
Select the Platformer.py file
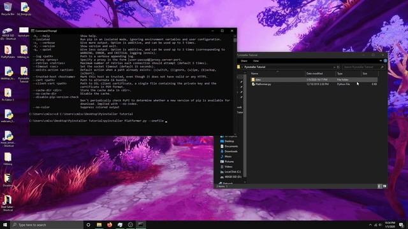pos(261,85)
